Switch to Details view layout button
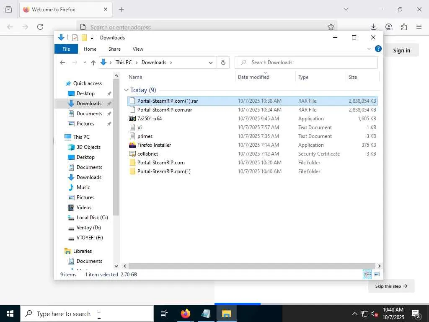429x322 pixels. tap(367, 274)
